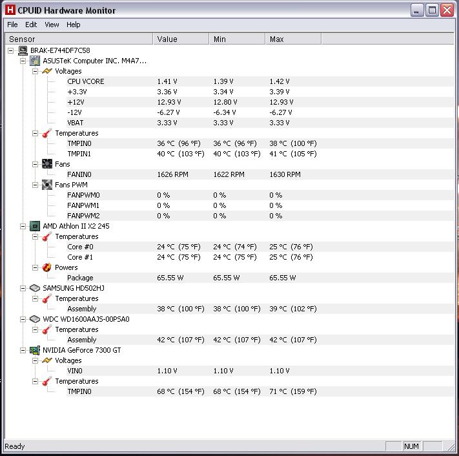This screenshot has height=456, width=459.
Task: Click thermometer icon under WDC WD1600AAJS
Action: point(47,329)
